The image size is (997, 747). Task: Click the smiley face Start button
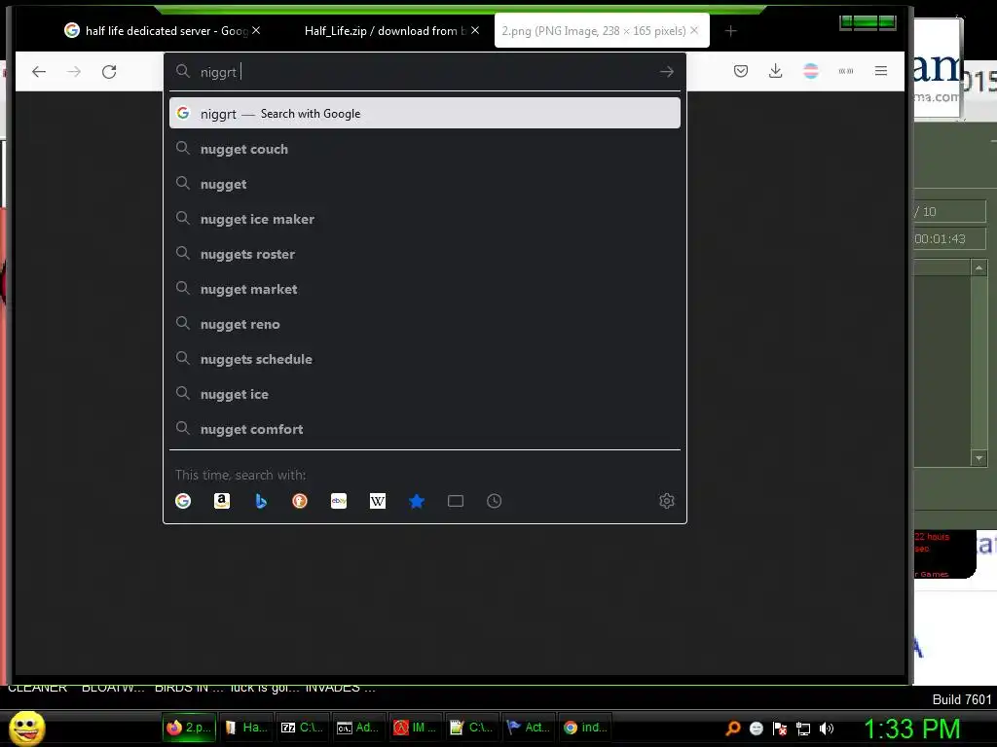[x=27, y=728]
